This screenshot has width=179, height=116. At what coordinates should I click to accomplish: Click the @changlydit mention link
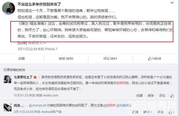coord(37,105)
